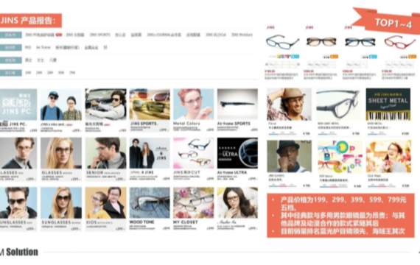Open the Air frame SPORTS product image
The image size is (420, 265).
click(x=237, y=105)
